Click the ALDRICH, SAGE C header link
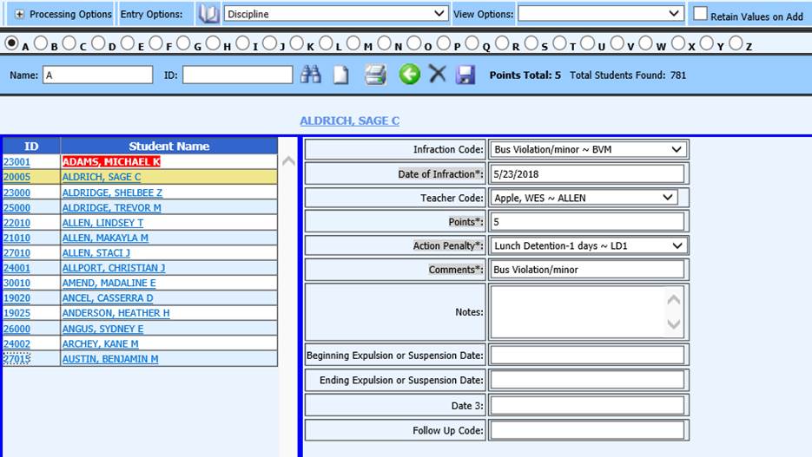Viewport: 812px width, 457px height. [349, 121]
